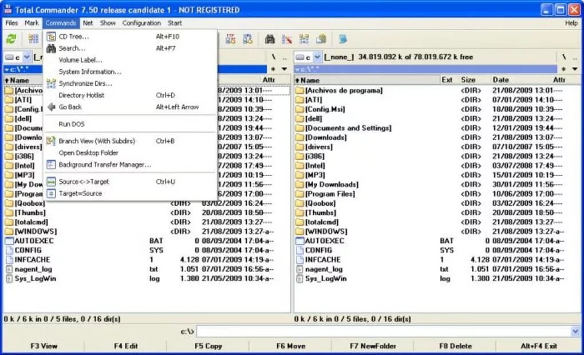Go to root directory in left panel

click(x=273, y=57)
